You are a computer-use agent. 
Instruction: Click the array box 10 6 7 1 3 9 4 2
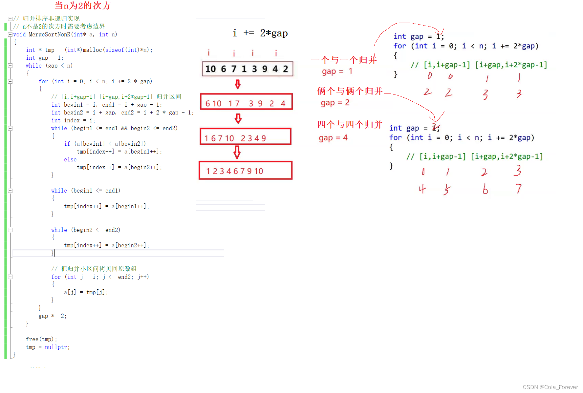tap(248, 69)
